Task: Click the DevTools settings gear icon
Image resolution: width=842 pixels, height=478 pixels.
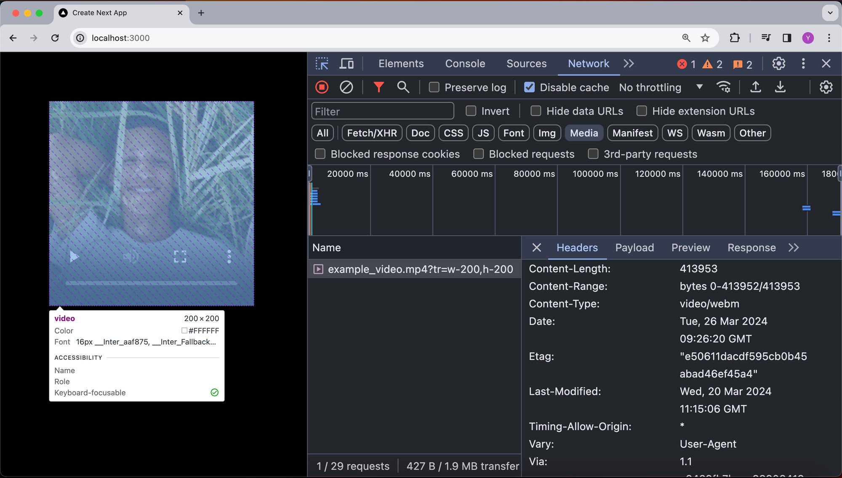Action: coord(779,64)
